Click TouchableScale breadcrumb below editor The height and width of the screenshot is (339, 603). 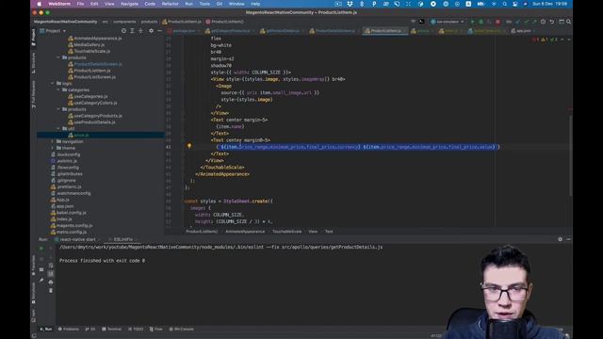pyautogui.click(x=286, y=232)
